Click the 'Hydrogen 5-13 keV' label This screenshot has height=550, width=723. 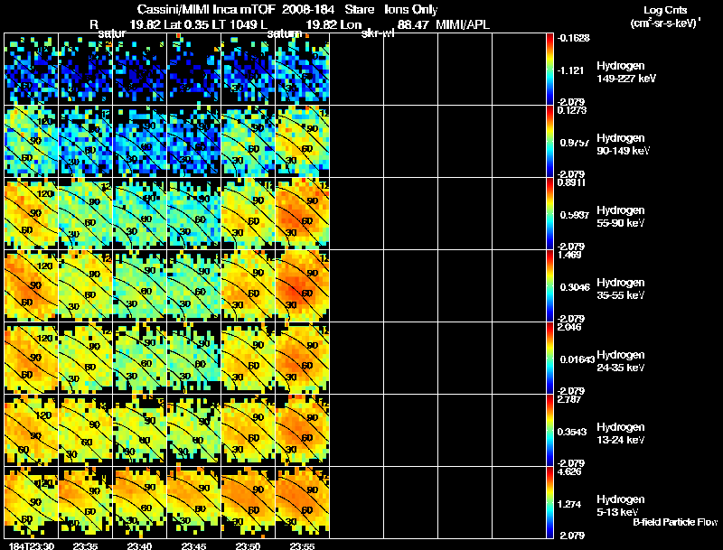621,506
